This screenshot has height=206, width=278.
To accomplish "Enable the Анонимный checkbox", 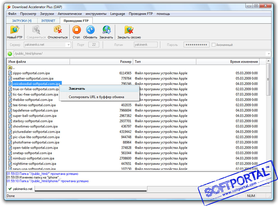I will pyautogui.click(x=213, y=45).
